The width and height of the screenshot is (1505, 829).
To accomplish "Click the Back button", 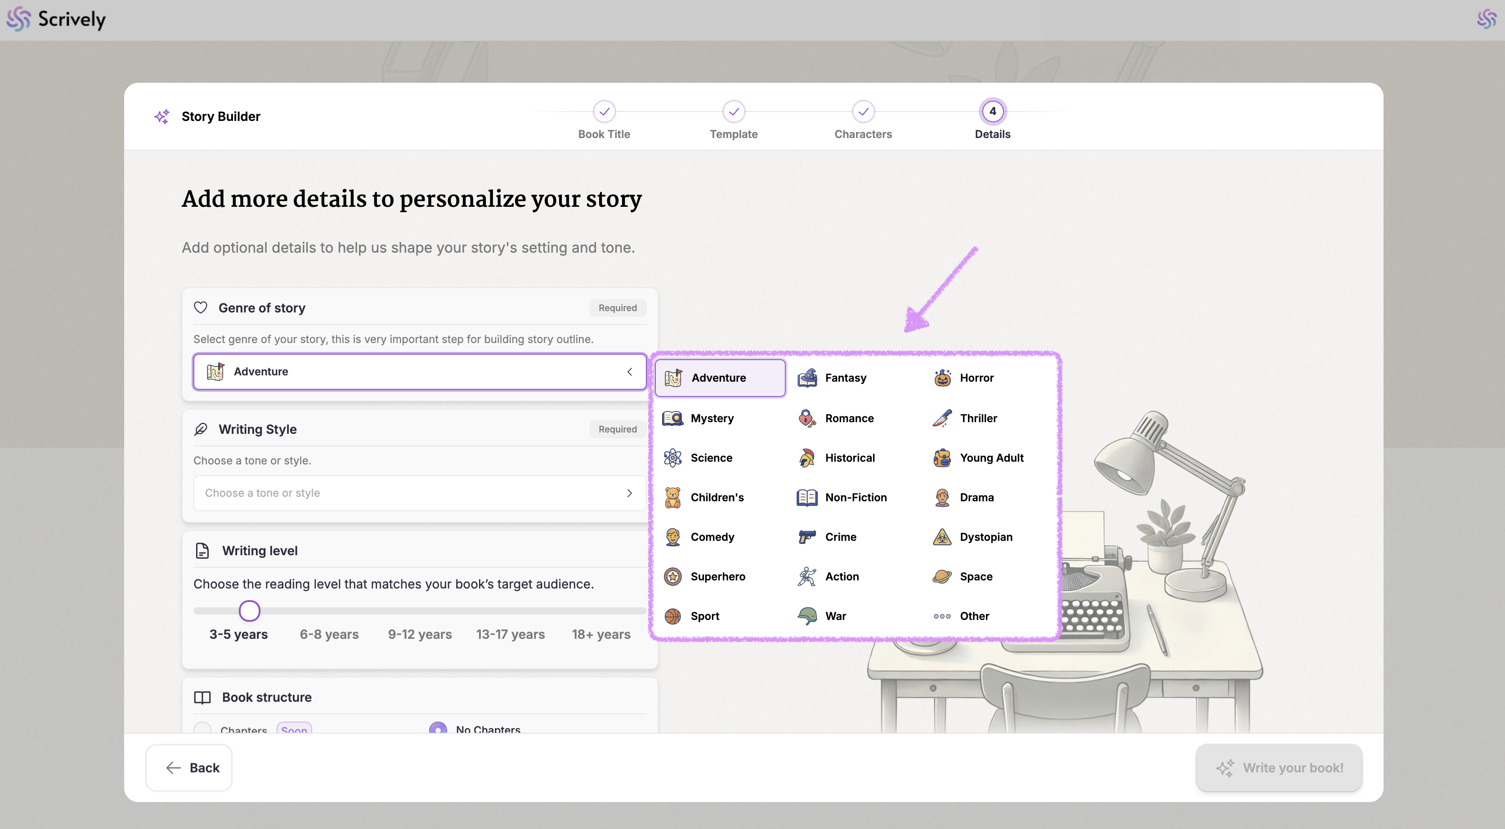I will pos(189,768).
